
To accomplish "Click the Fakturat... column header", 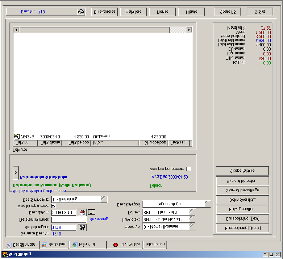I will point(179,143).
